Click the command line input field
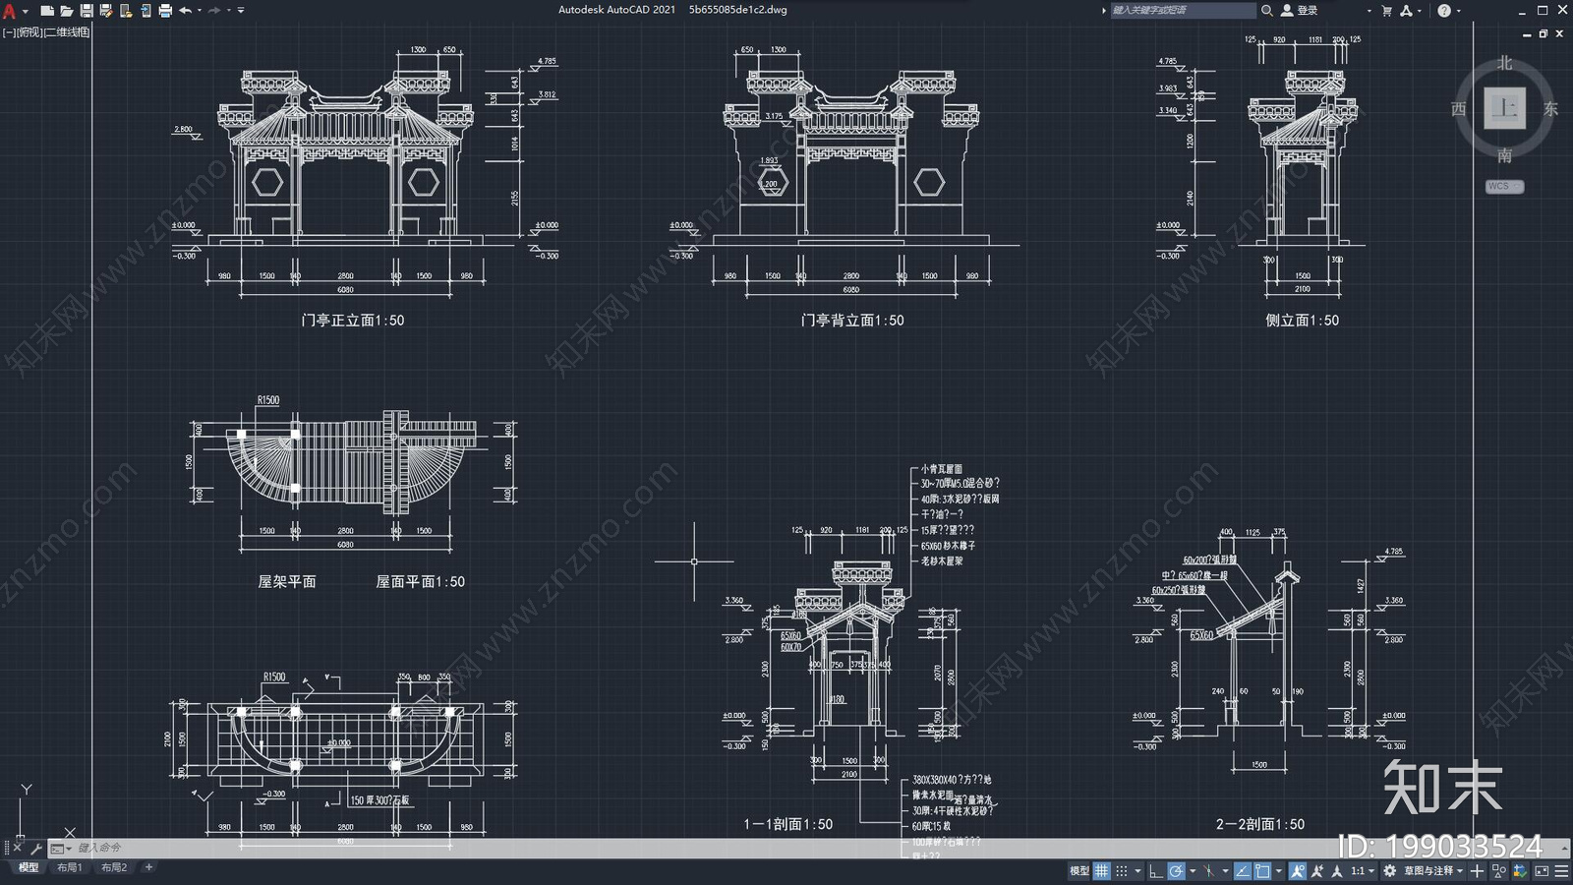Image resolution: width=1573 pixels, height=885 pixels. coord(393,848)
